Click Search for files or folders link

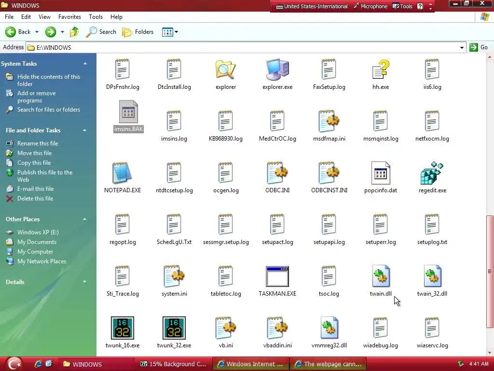49,110
